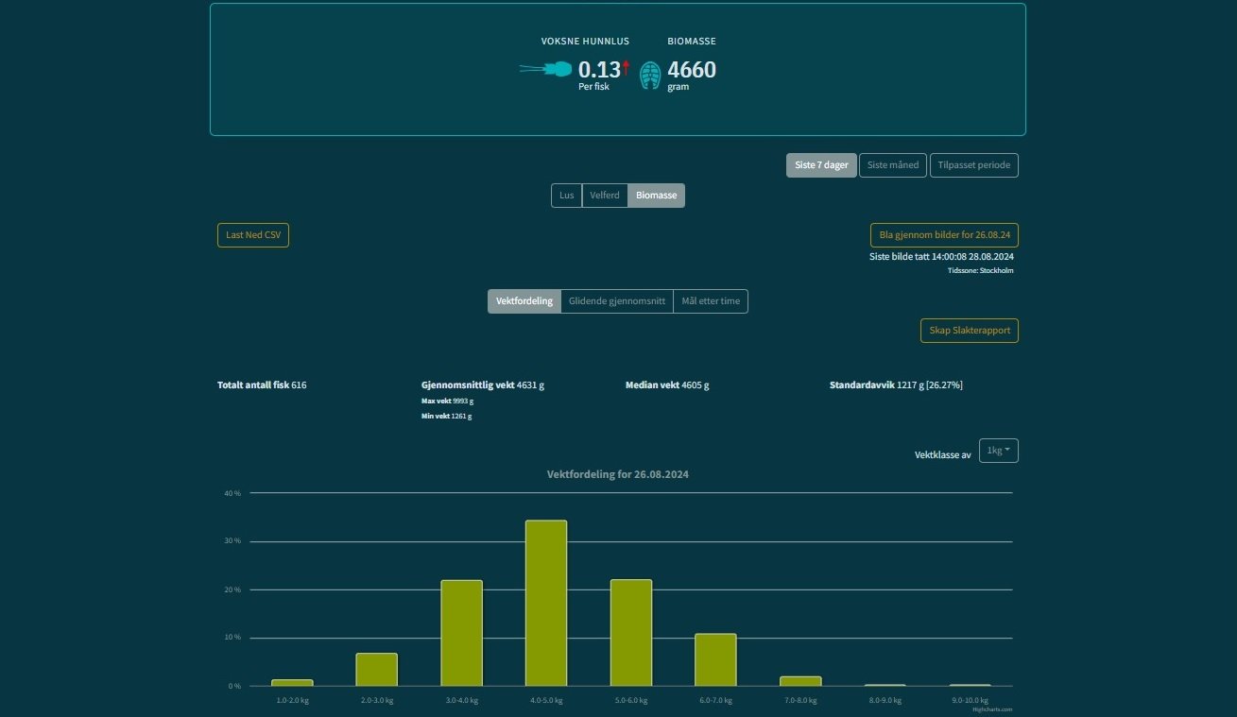Viewport: 1237px width, 717px height.
Task: Click the Totalt antall fisk 616 text
Action: [x=262, y=385]
